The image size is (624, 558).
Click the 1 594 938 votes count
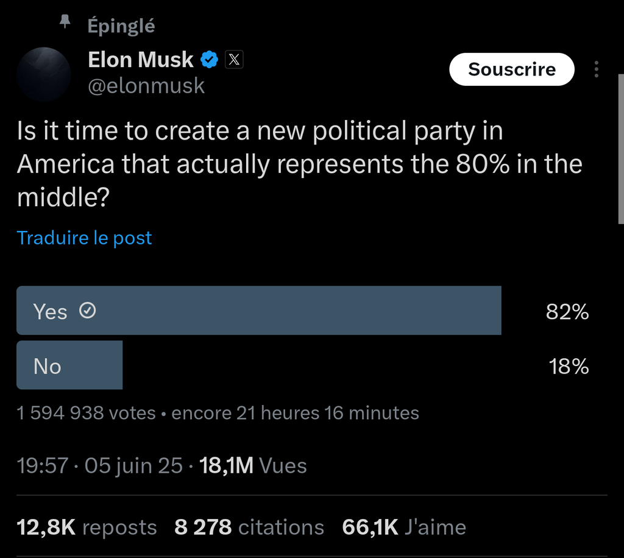(x=87, y=413)
